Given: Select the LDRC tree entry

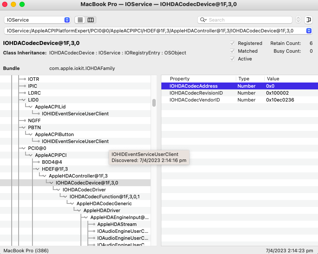Looking at the screenshot, I should point(34,93).
